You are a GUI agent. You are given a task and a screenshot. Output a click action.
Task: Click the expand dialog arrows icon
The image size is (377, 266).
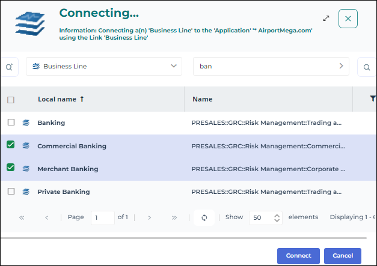pyautogui.click(x=326, y=19)
